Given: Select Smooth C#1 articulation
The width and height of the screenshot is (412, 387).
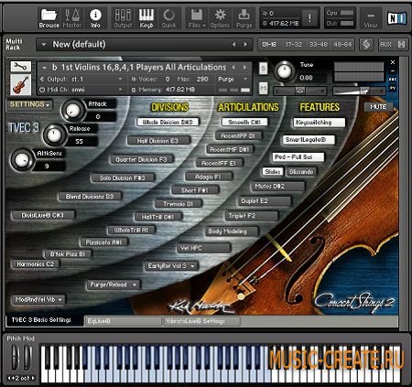Looking at the screenshot, I should [x=244, y=122].
